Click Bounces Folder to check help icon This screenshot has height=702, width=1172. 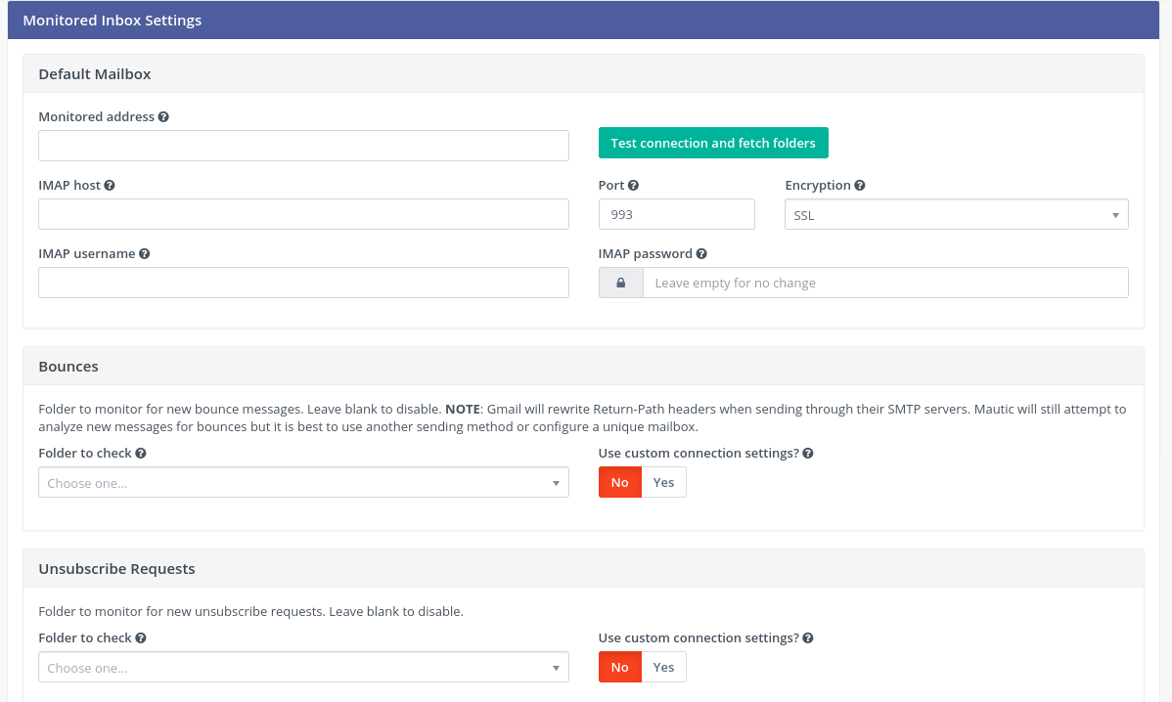(141, 454)
